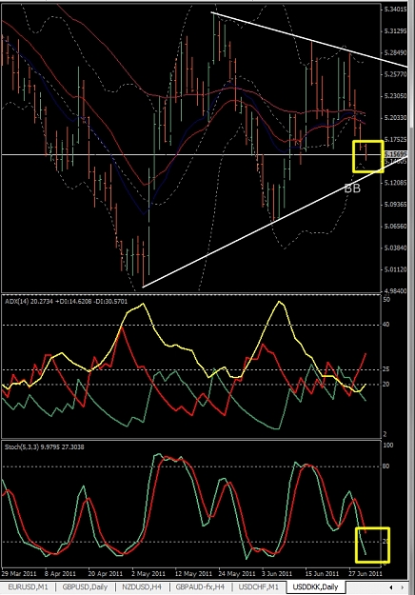Viewport: 415px width, 595px height.
Task: Select the NZDUSD,H4 chart tab
Action: 142,586
